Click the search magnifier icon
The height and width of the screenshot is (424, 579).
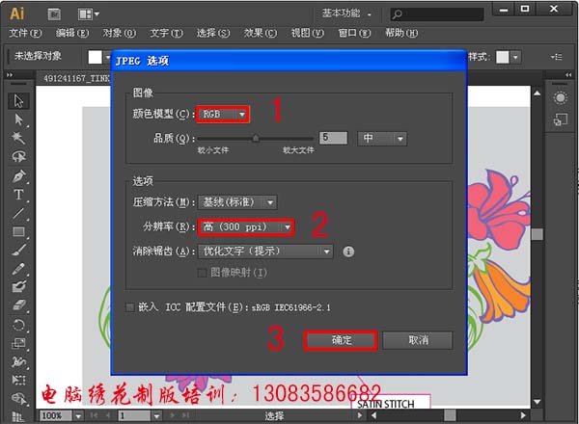click(397, 14)
